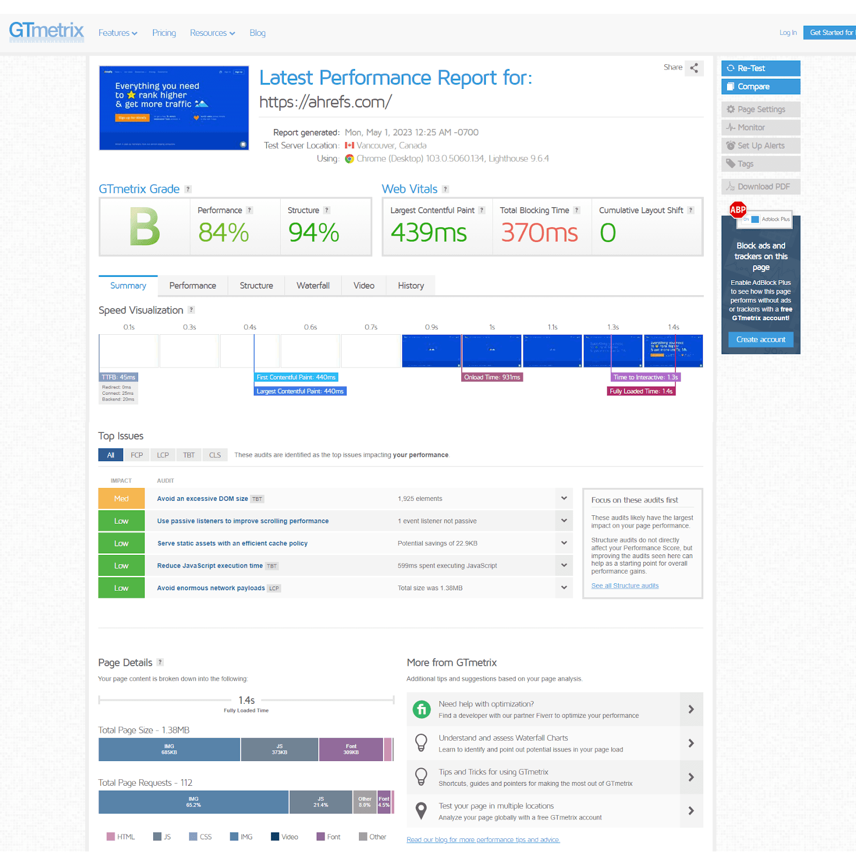Expand Avoid an excessive DOM size audit

click(564, 499)
